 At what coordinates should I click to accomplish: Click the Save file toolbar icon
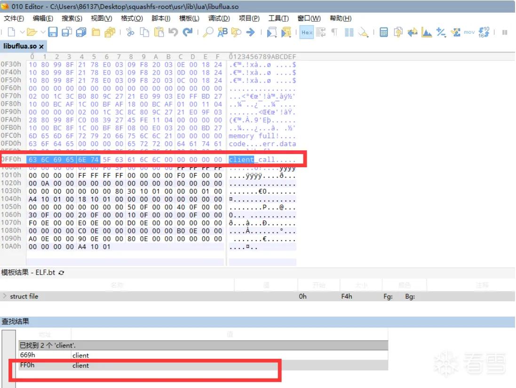[x=53, y=32]
